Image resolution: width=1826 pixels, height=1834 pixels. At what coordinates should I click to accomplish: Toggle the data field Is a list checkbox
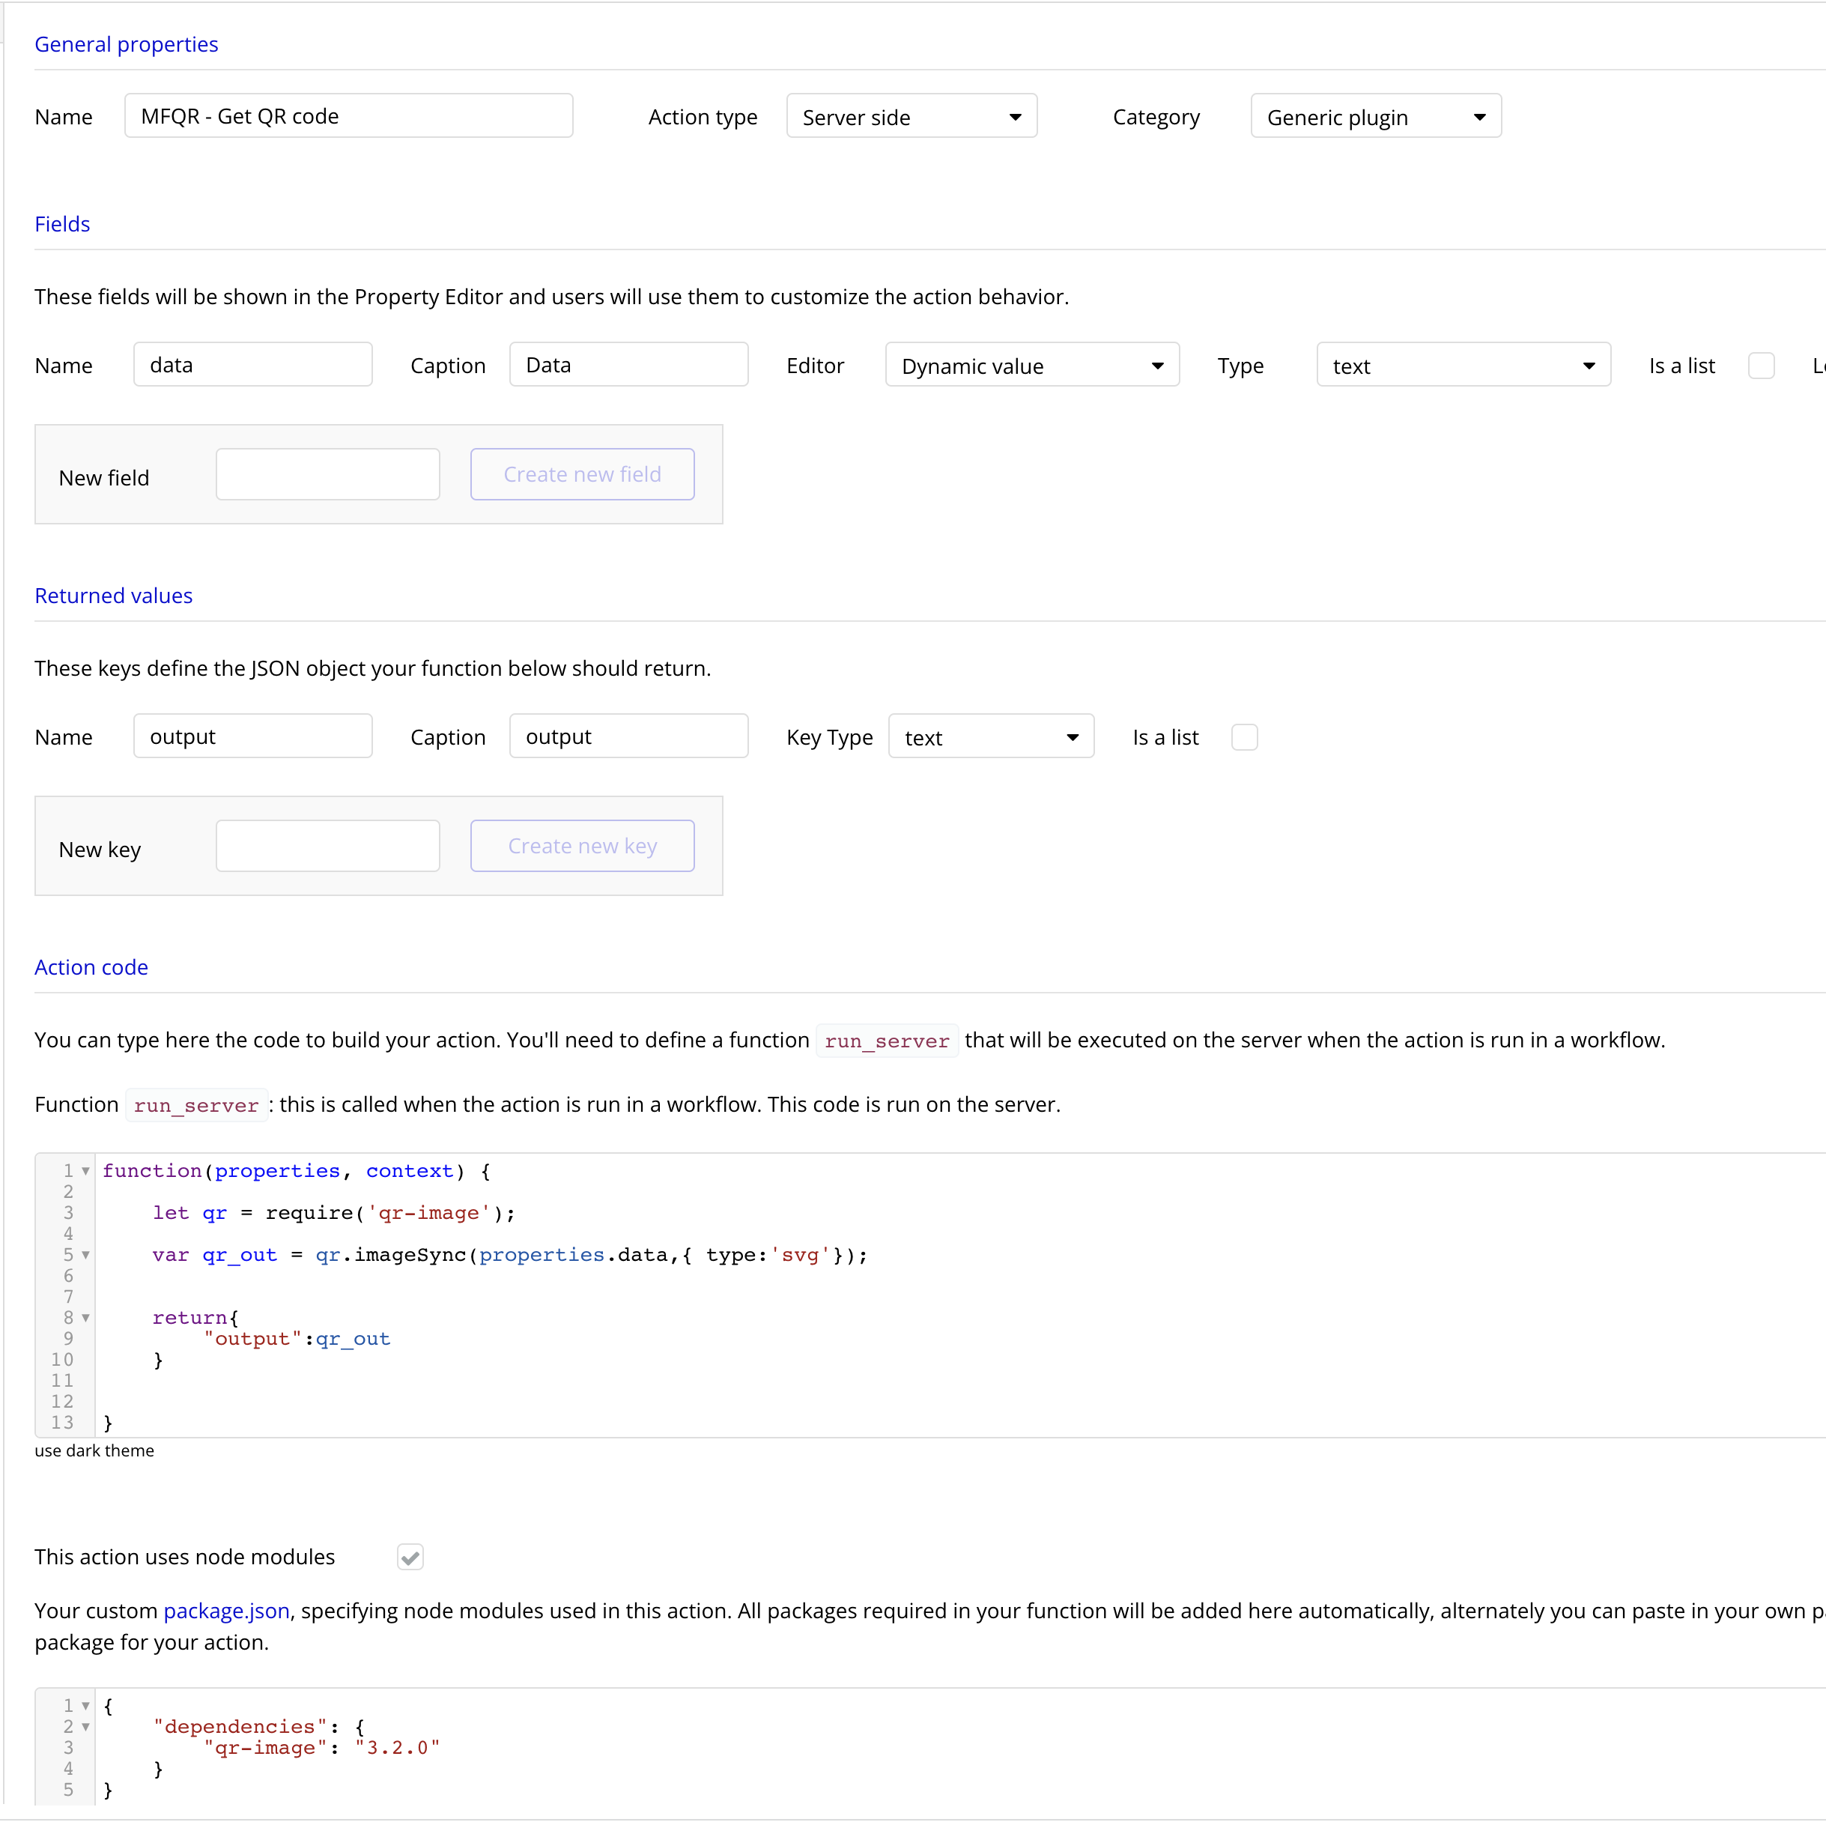(1761, 366)
